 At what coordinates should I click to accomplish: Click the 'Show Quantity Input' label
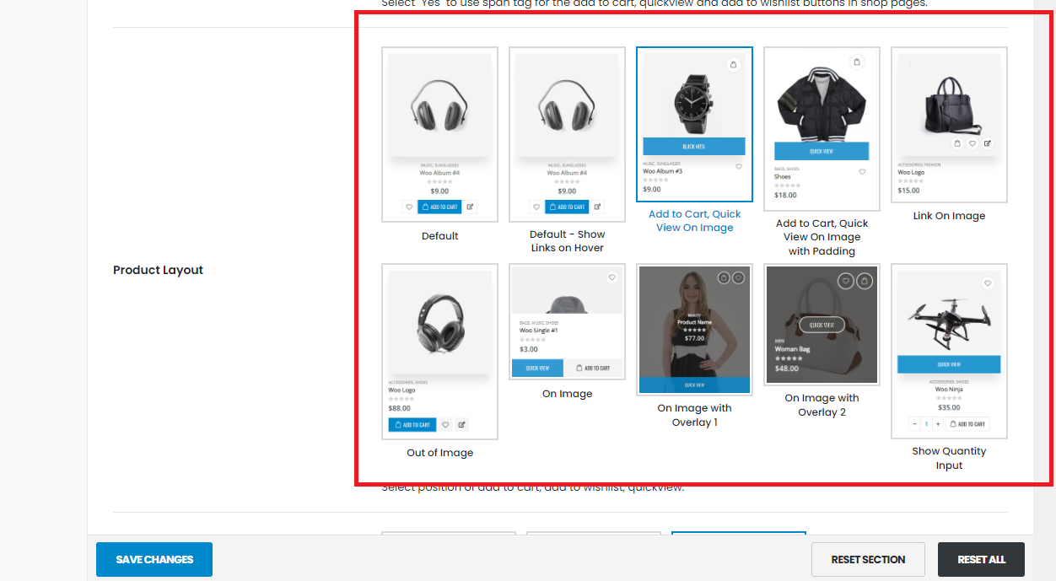pos(949,458)
